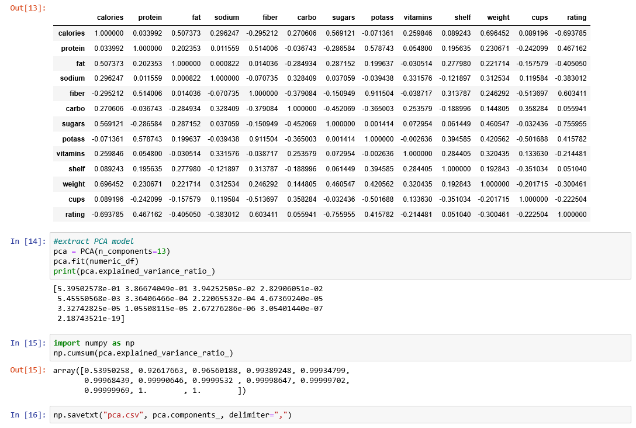The image size is (636, 428).
Task: Click the pca.fit(numeric_df) line
Action: 96,261
